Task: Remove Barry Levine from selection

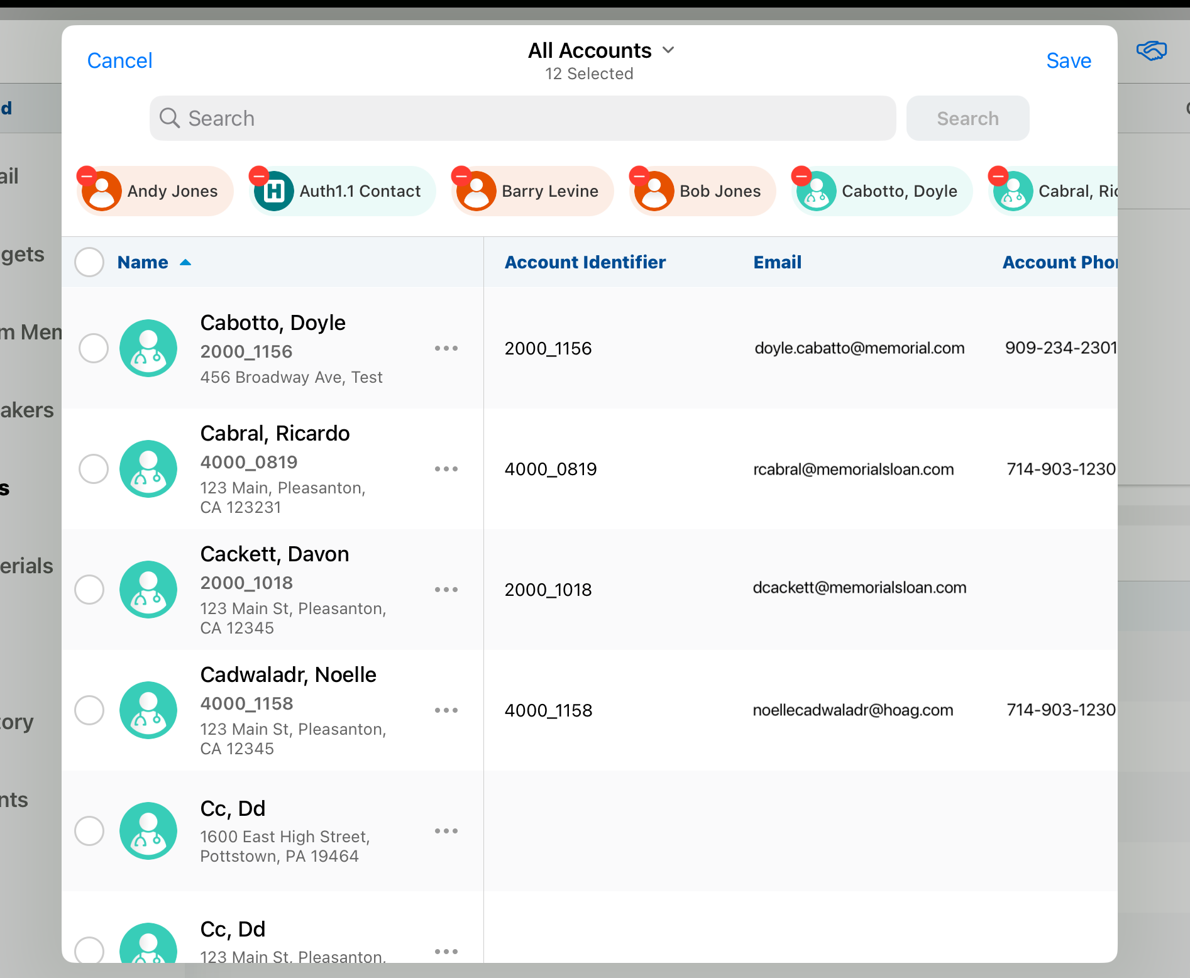Action: click(461, 175)
